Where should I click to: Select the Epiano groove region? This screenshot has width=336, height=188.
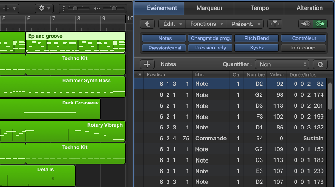(75, 42)
